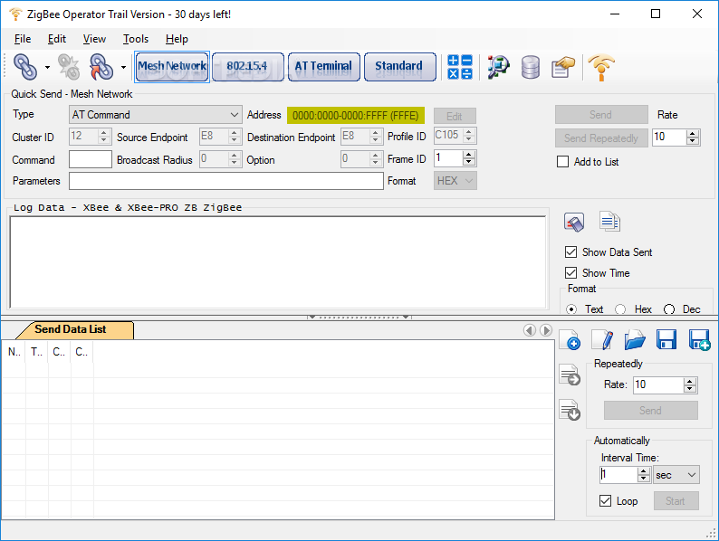The height and width of the screenshot is (541, 719).
Task: Click the Command input box
Action: [91, 159]
